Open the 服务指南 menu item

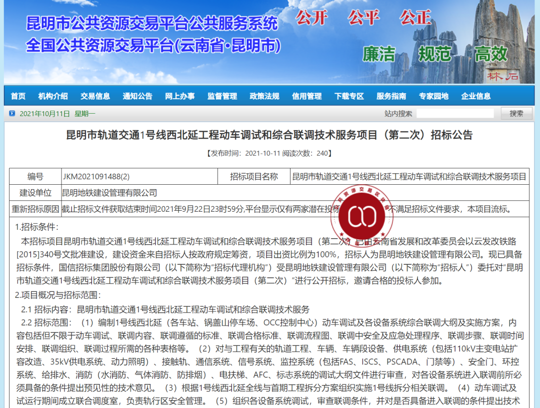coord(391,96)
